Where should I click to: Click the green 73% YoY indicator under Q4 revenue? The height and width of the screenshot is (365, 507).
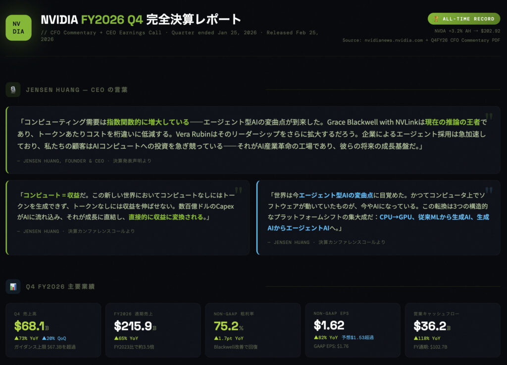coord(26,338)
